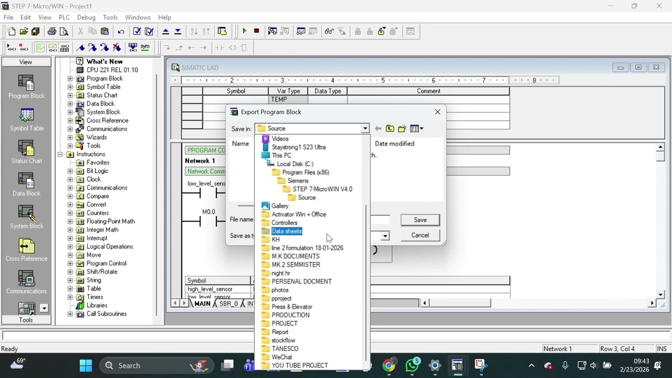Expand the Counters instruction folder
The image size is (672, 378).
click(x=70, y=213)
